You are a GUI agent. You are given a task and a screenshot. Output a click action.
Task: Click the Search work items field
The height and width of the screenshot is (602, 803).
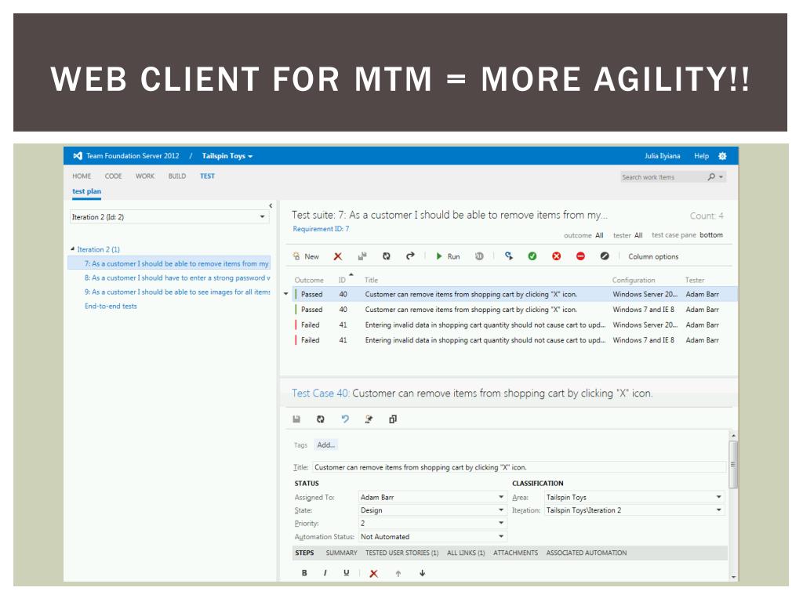(663, 177)
